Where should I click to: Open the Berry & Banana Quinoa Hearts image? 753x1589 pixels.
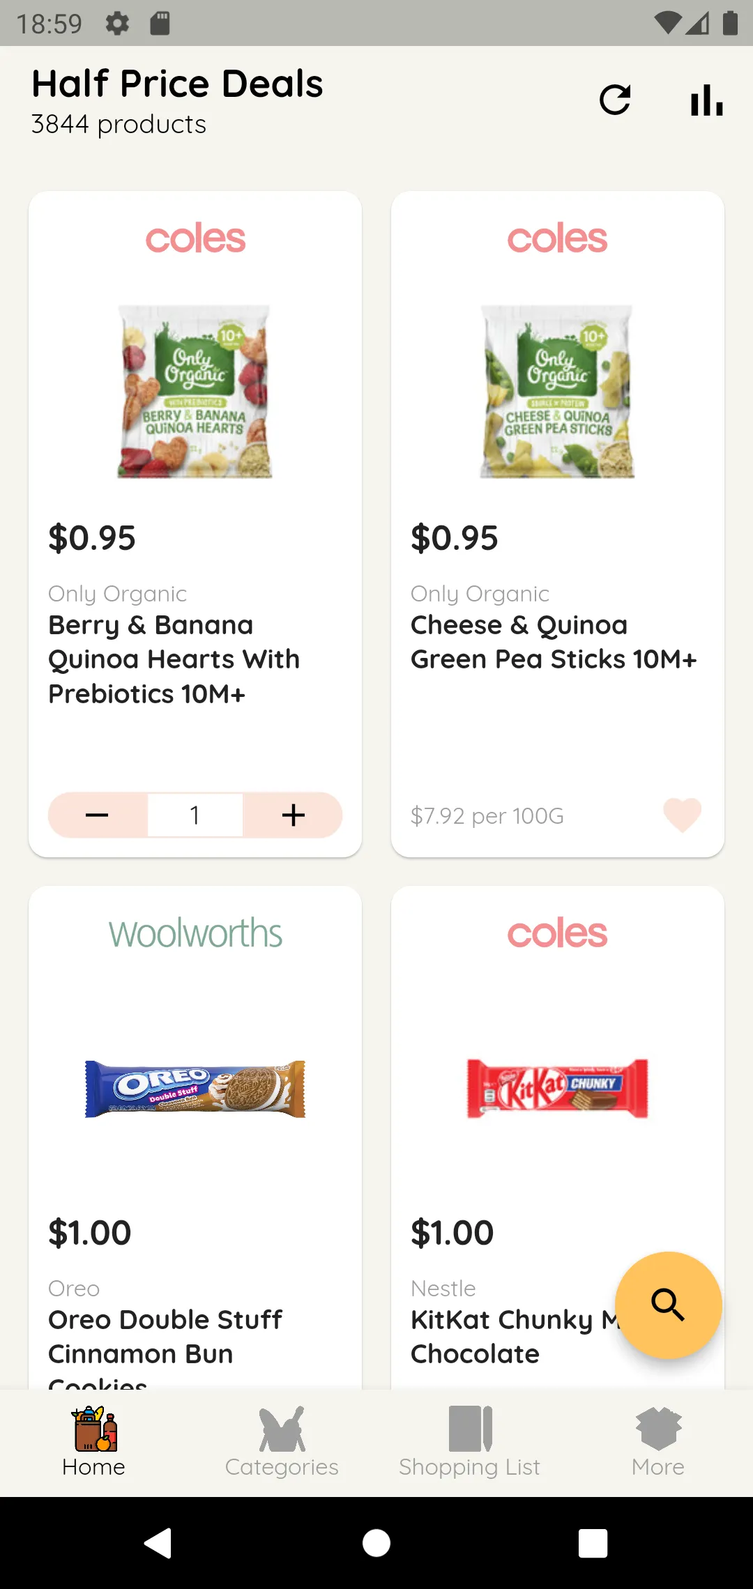(195, 391)
